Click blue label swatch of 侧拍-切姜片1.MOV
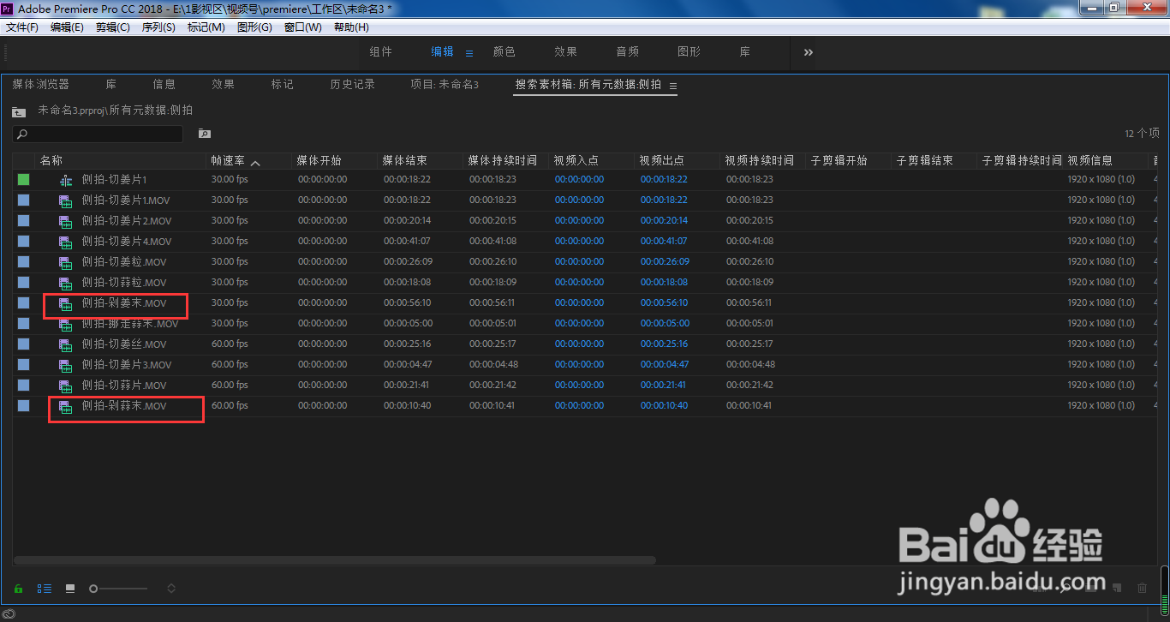Image resolution: width=1170 pixels, height=622 pixels. 23,200
